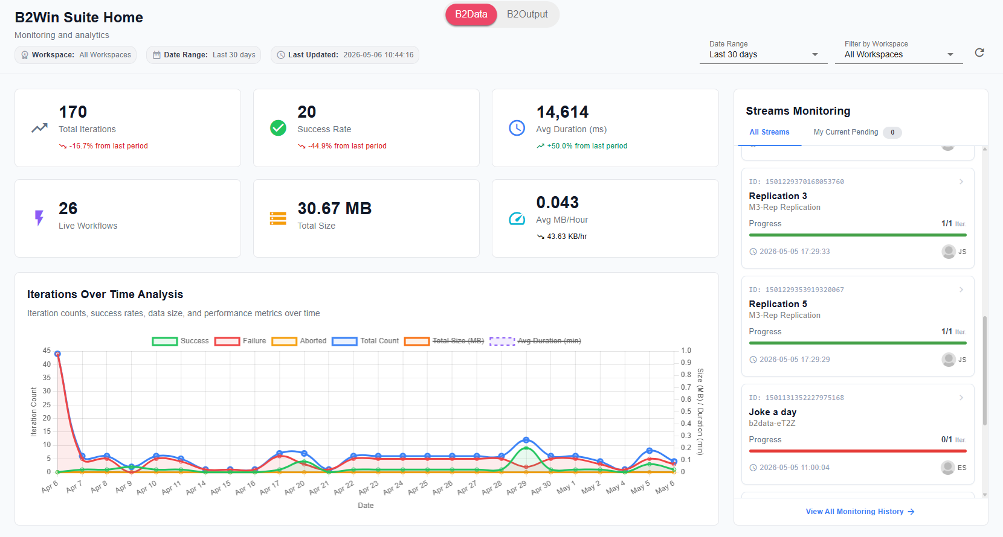Click the Workspace chip icon
The width and height of the screenshot is (1003, 537).
[x=25, y=55]
